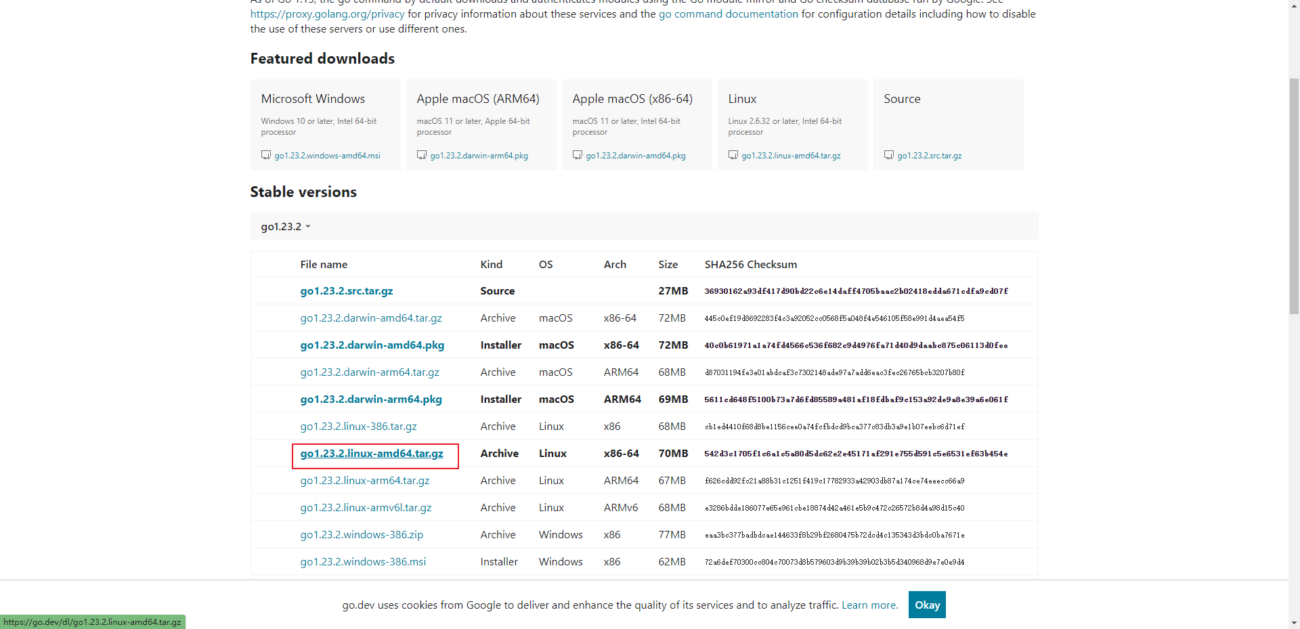The height and width of the screenshot is (629, 1300).
Task: Select the checksum of go1.23.2.windows-386.zip row
Action: coord(835,535)
